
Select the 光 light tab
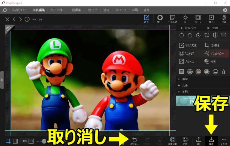pos(185,19)
